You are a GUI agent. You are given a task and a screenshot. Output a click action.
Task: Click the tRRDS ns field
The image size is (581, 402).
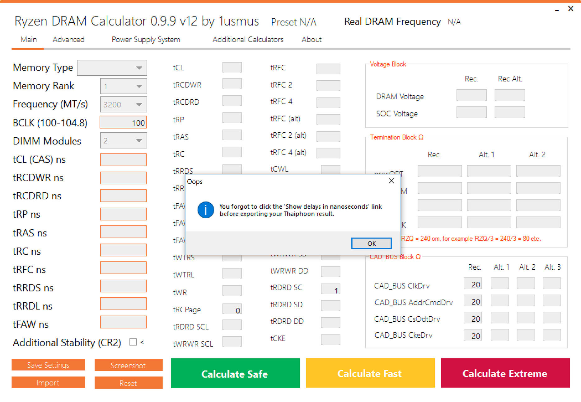click(123, 286)
